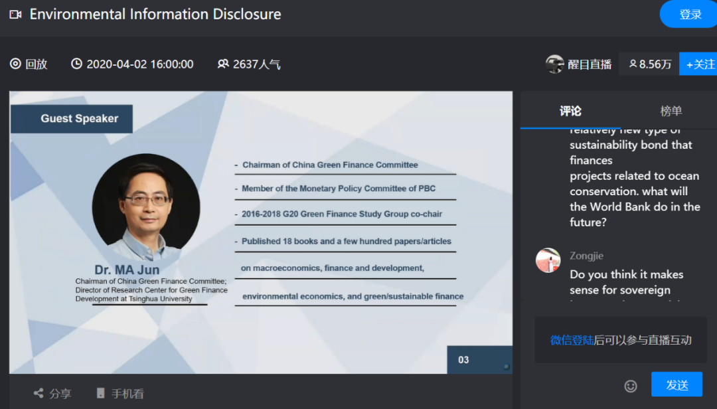This screenshot has height=409, width=717.
Task: Click the 微信登陆 WeChat login link
Action: 572,340
